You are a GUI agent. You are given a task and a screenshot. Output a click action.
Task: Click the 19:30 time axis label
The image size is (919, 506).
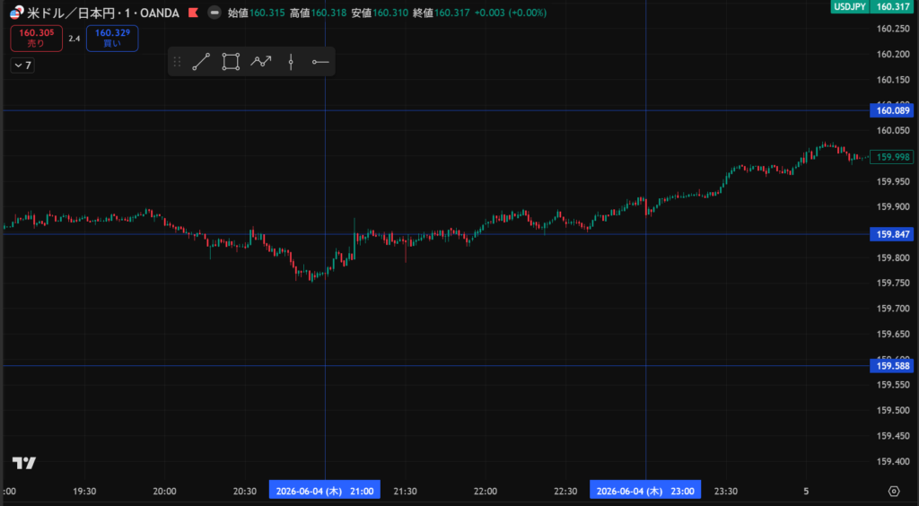point(84,491)
